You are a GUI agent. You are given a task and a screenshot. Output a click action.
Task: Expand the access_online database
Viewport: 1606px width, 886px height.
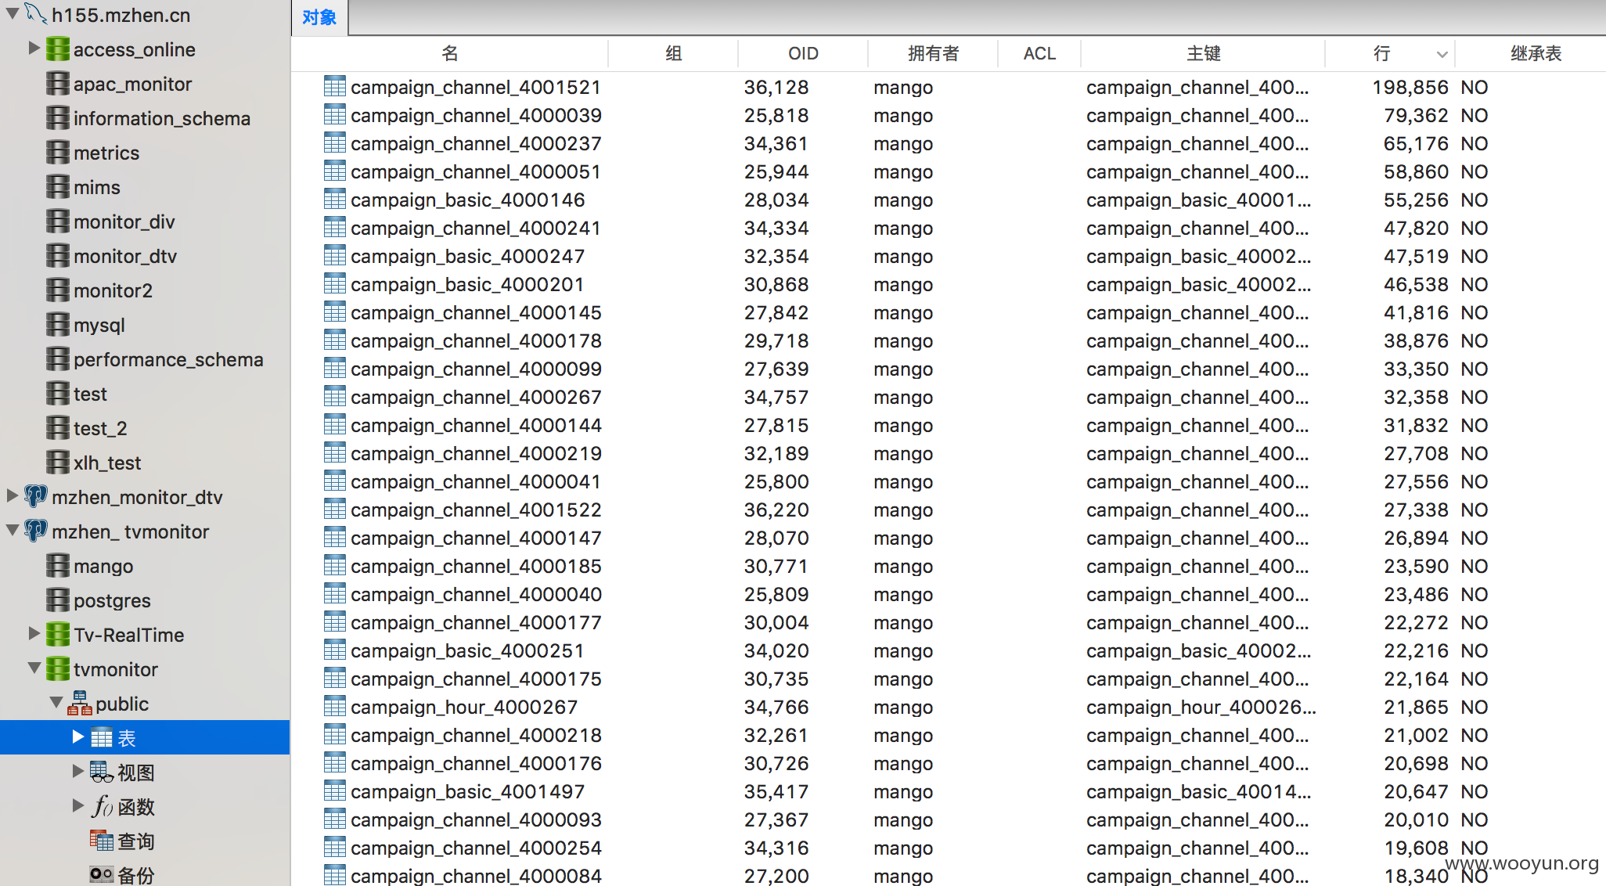click(x=34, y=49)
